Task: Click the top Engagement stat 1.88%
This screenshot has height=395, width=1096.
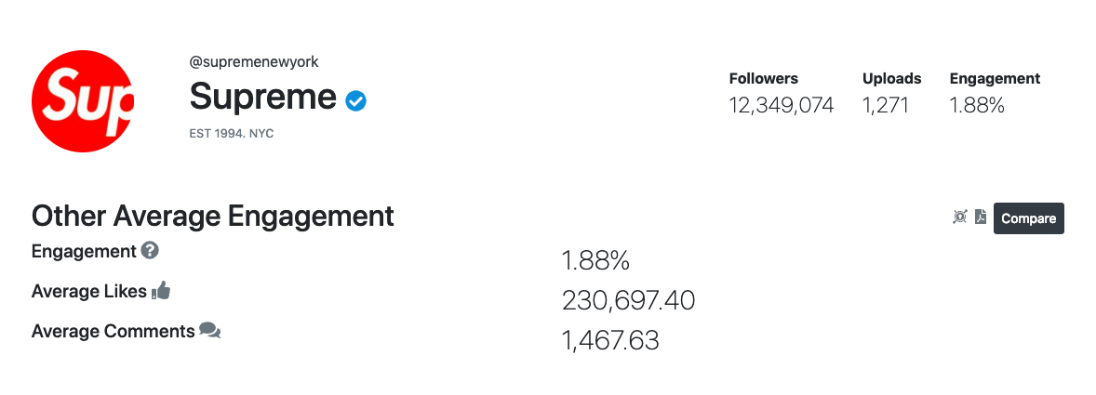Action: tap(977, 105)
